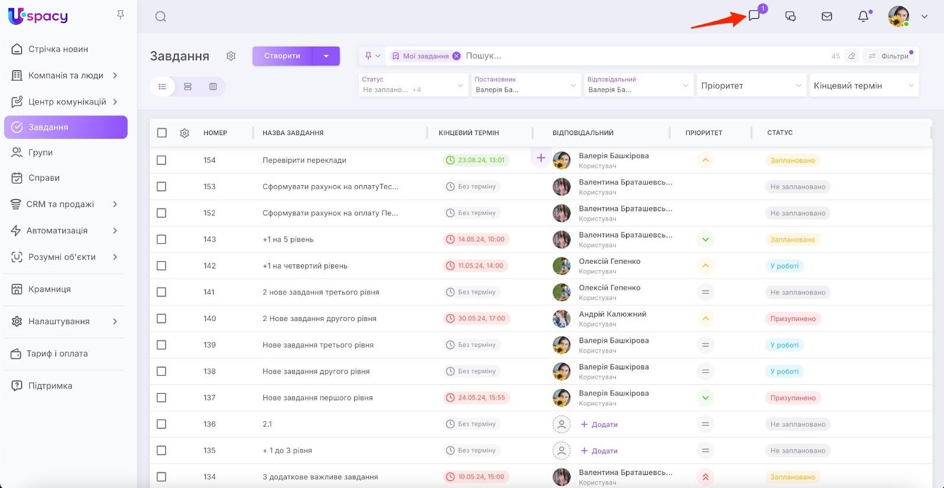Click the Створити button

click(283, 56)
